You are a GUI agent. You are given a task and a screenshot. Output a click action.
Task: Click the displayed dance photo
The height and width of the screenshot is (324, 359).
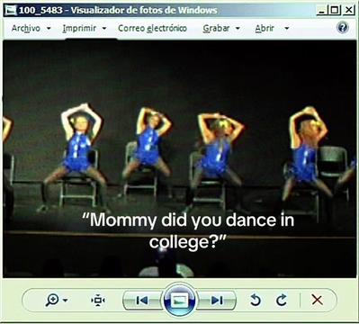pyautogui.click(x=179, y=159)
